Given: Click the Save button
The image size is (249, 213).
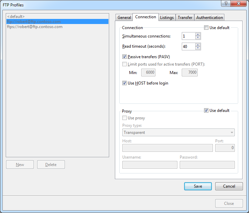Looking at the screenshot, I should (x=198, y=186).
